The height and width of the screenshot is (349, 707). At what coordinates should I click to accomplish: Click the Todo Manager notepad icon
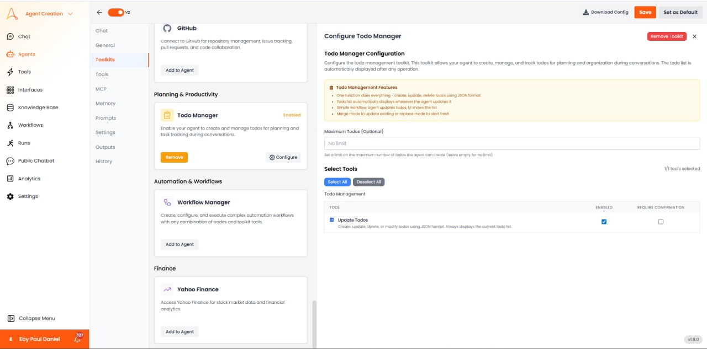tap(166, 115)
